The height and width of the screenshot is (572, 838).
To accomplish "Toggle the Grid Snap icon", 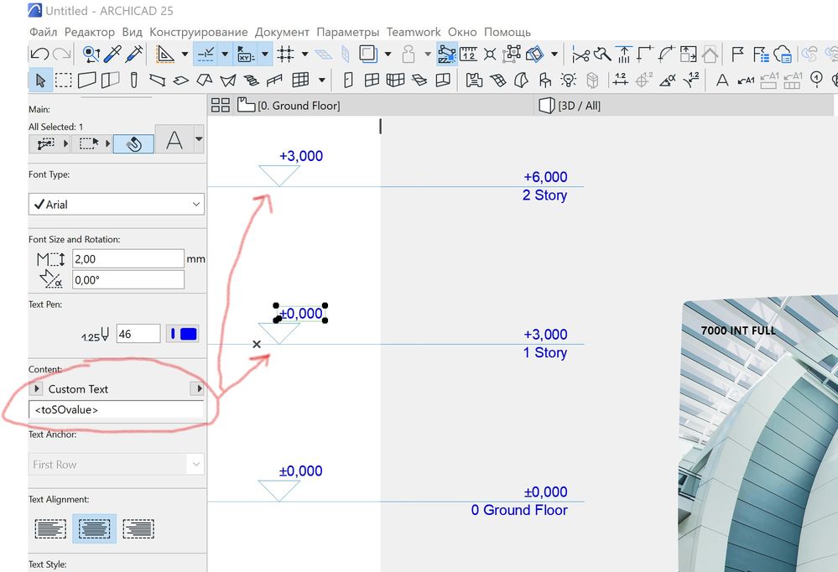I will 285,54.
